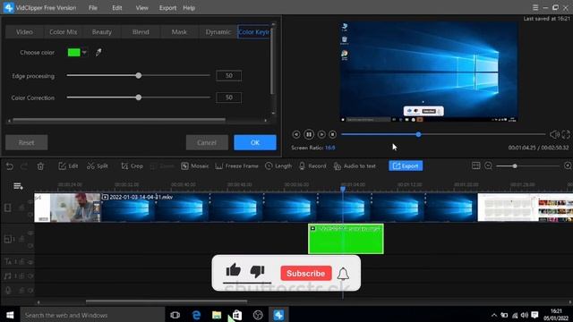Click the Color Correction slider handle

[139, 97]
